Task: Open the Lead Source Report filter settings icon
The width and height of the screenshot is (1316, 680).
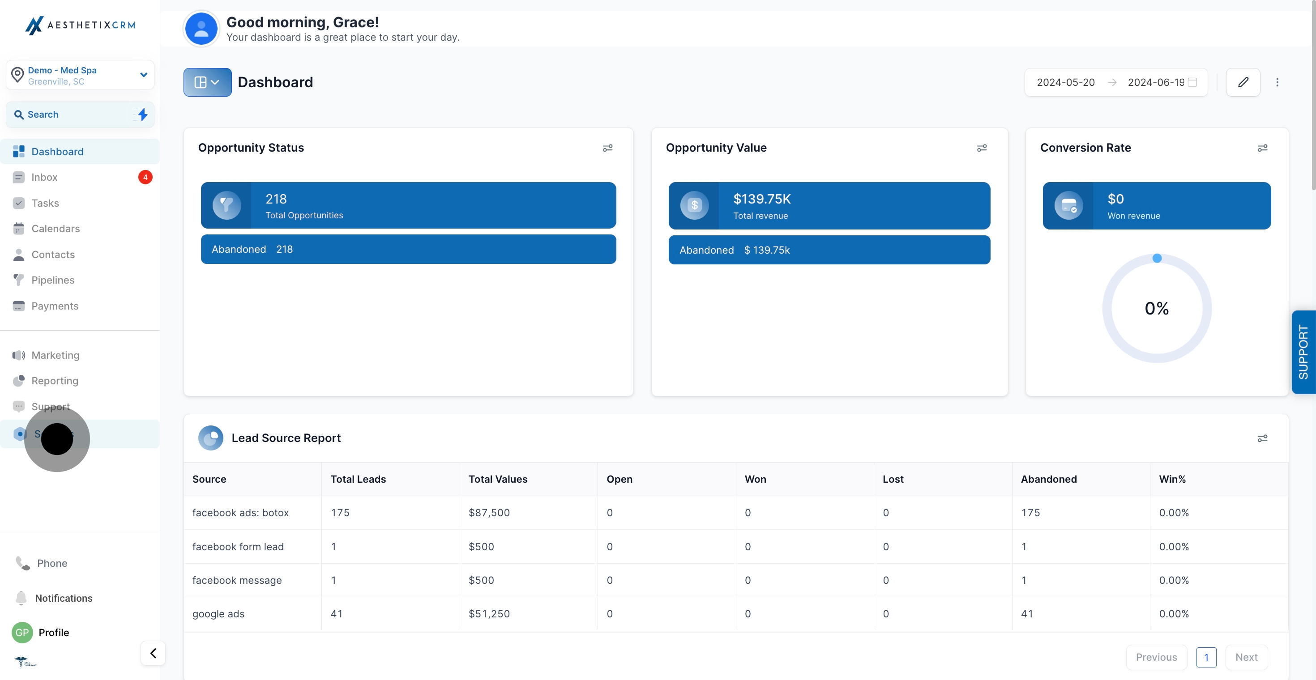Action: click(x=1262, y=438)
